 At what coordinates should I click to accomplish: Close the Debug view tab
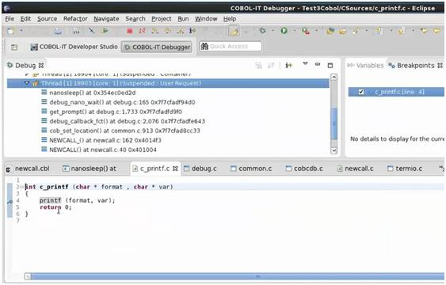click(x=41, y=66)
